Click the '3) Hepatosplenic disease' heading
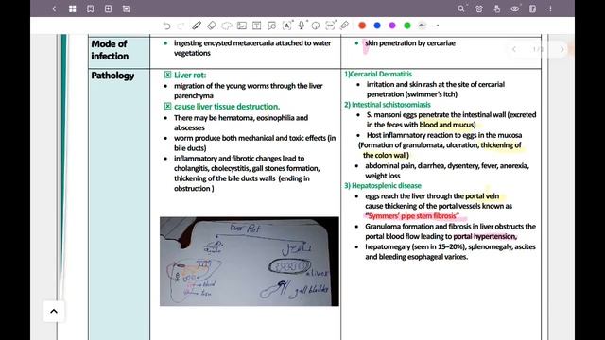 [x=383, y=186]
